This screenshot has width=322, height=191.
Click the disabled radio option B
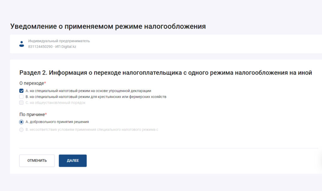point(21,130)
